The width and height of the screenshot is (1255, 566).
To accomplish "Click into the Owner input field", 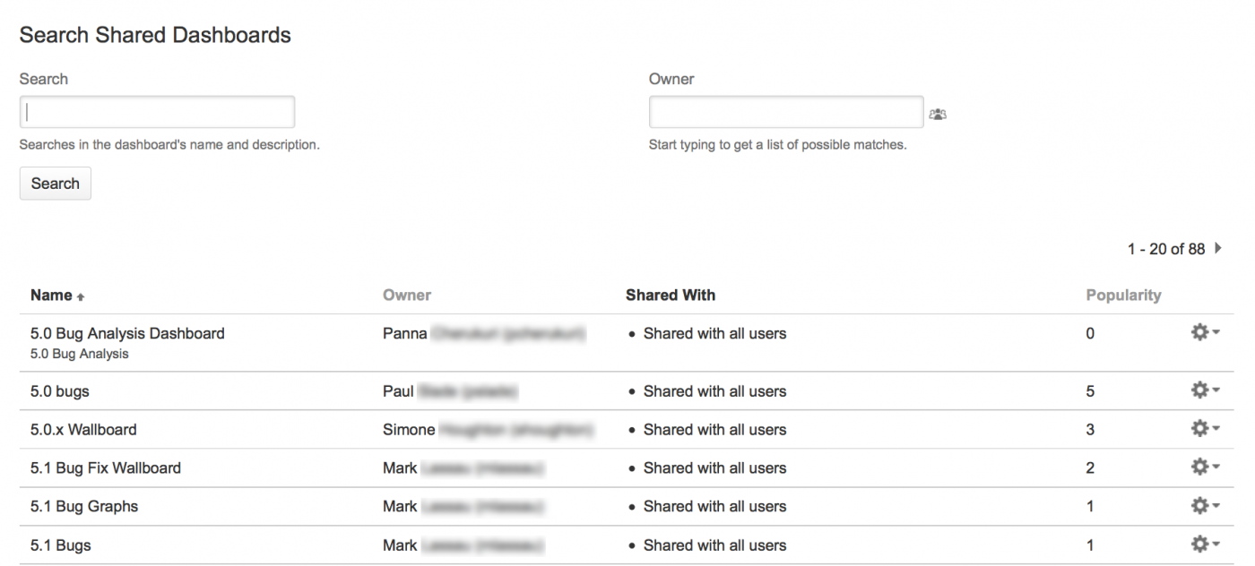I will tap(785, 112).
